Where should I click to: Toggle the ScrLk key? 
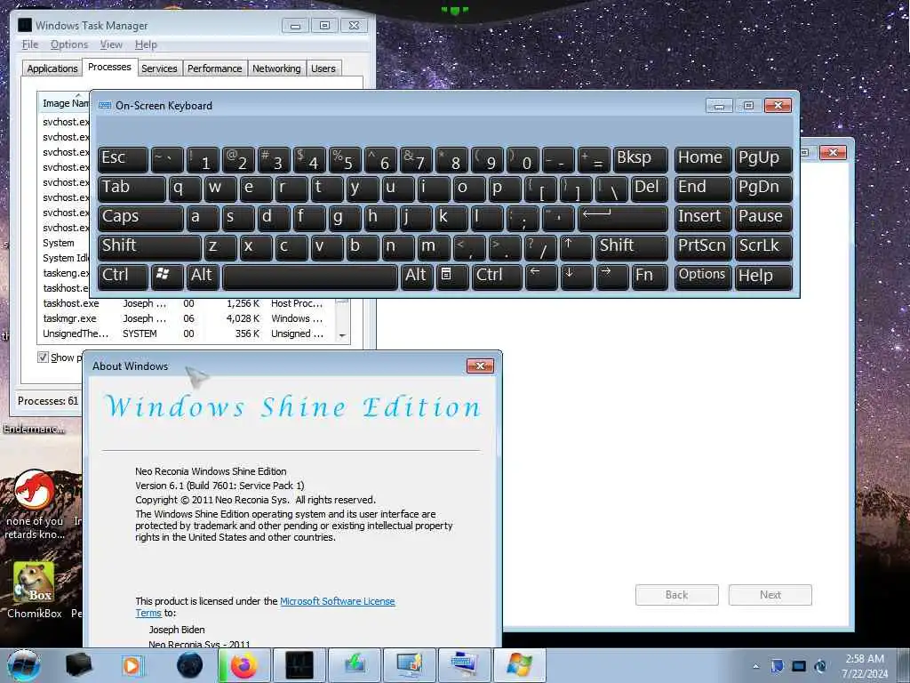[763, 247]
